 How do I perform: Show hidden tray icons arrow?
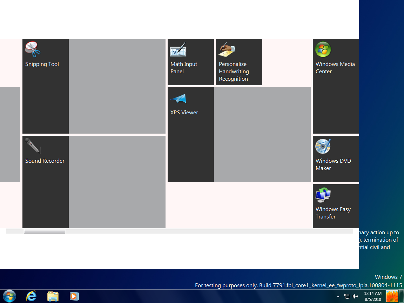(x=338, y=297)
